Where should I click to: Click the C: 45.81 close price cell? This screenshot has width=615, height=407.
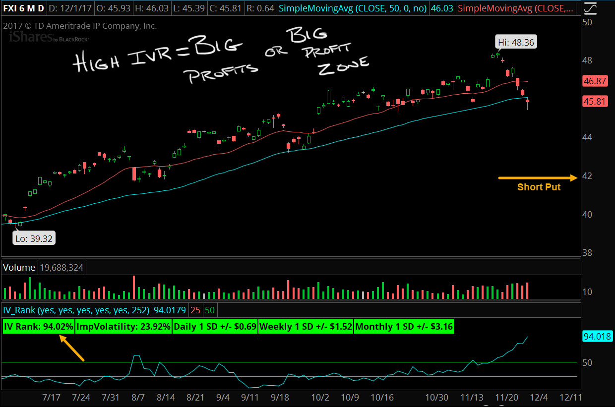pos(226,8)
